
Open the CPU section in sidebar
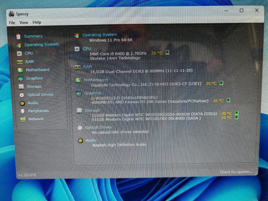(29, 53)
